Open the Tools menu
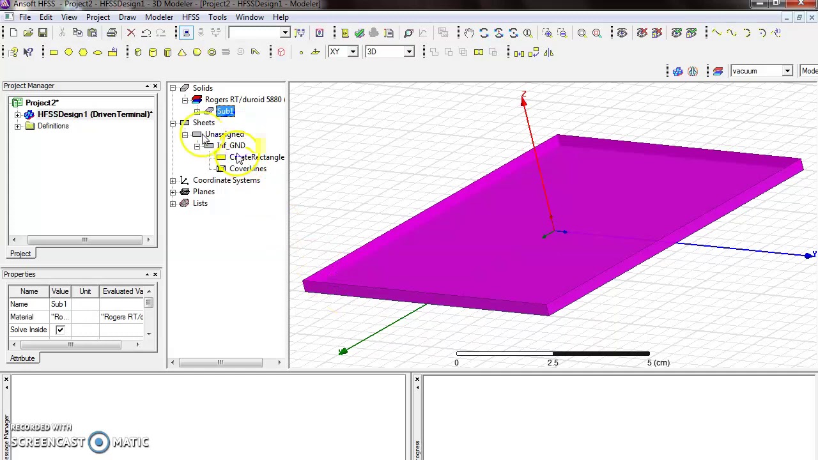818x460 pixels. point(217,17)
